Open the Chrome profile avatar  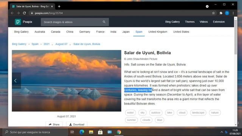[227, 13]
